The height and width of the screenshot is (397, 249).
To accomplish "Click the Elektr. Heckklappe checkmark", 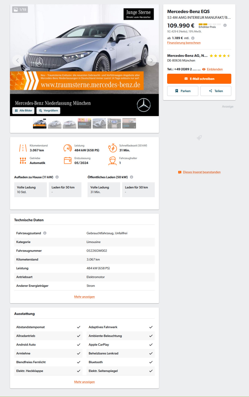I will (x=78, y=371).
